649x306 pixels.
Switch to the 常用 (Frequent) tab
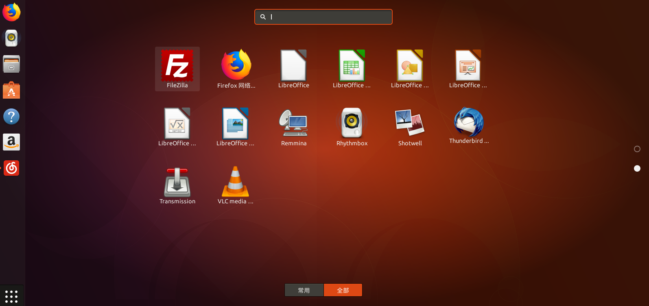point(304,290)
